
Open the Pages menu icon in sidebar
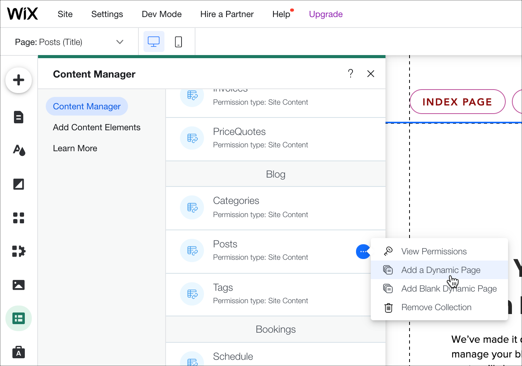(18, 117)
